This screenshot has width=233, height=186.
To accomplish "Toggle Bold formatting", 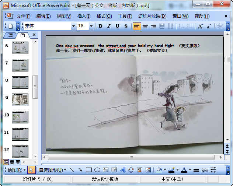I will (x=100, y=26).
